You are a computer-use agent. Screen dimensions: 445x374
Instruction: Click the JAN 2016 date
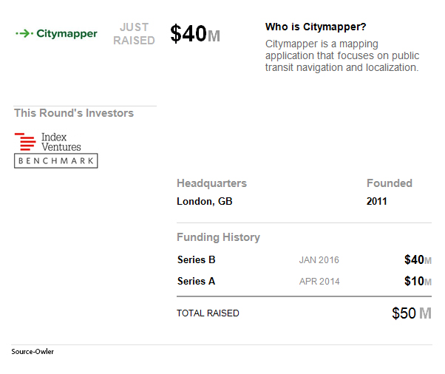tap(319, 260)
